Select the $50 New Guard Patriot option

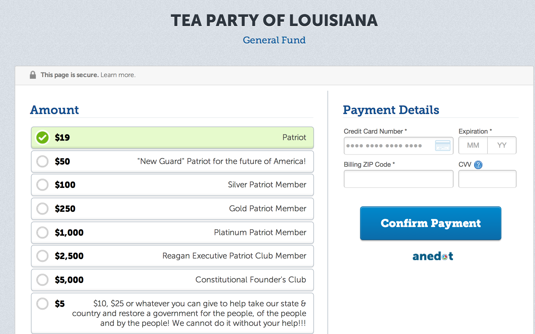coord(43,161)
